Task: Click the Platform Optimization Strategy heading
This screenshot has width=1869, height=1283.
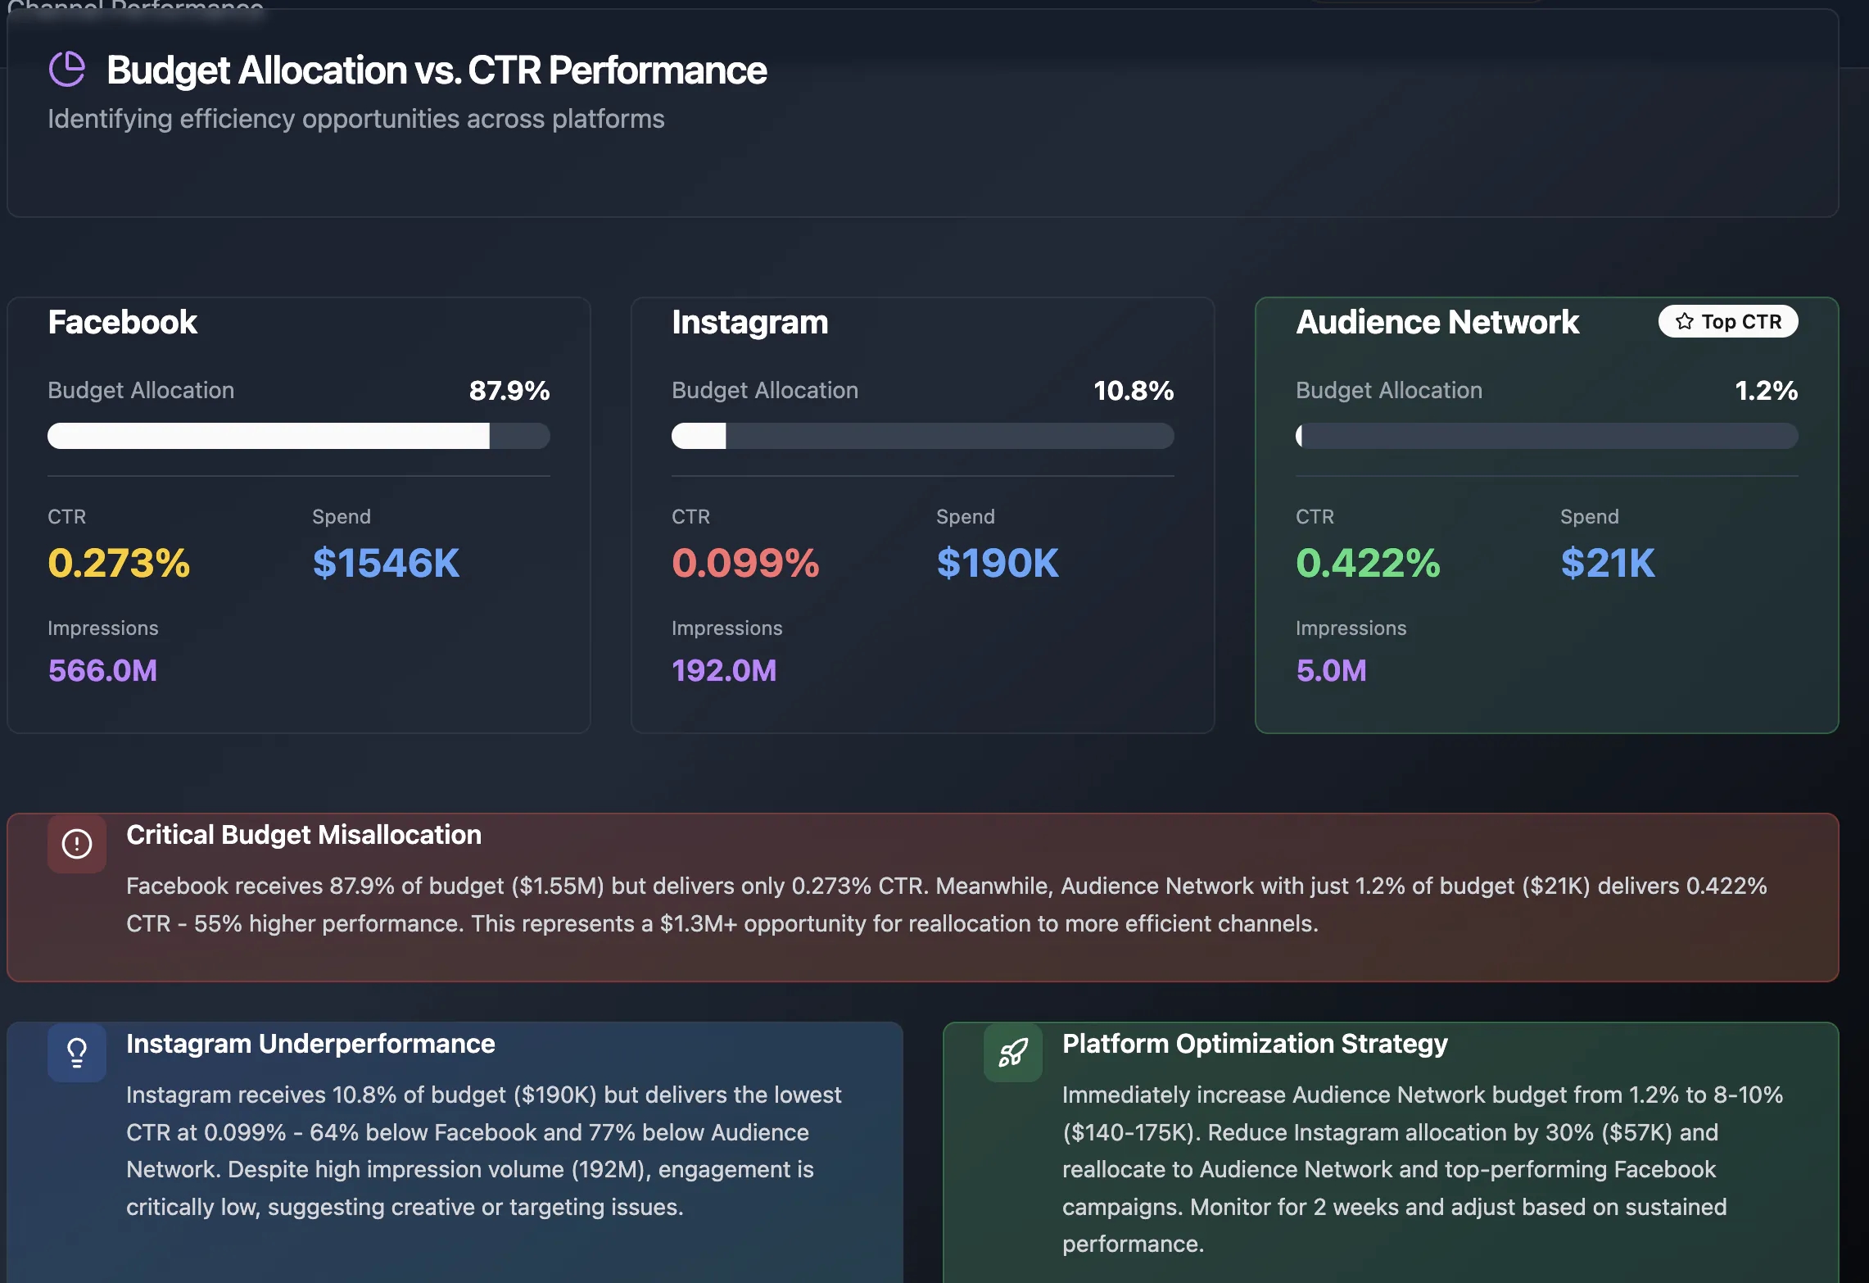Action: pos(1255,1044)
